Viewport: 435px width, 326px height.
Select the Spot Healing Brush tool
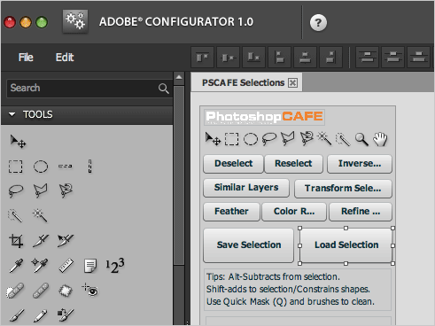coord(15,291)
